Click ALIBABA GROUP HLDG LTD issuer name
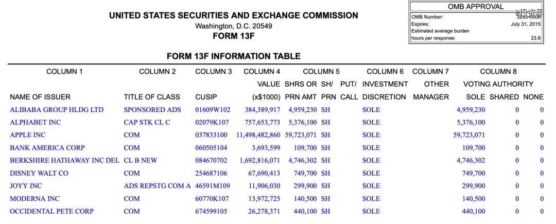556x224 pixels. tap(57, 110)
